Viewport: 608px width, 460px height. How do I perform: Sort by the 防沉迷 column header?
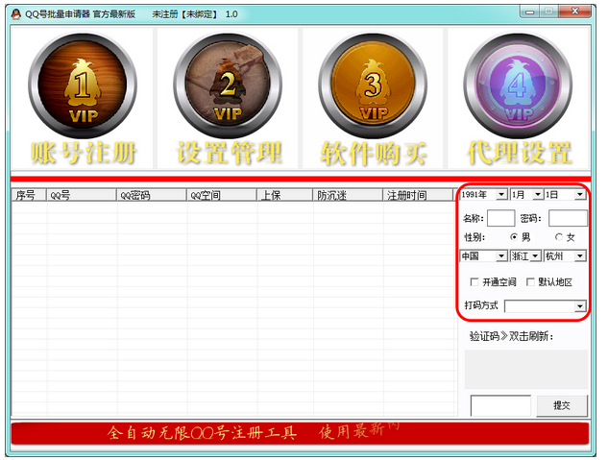tap(348, 195)
